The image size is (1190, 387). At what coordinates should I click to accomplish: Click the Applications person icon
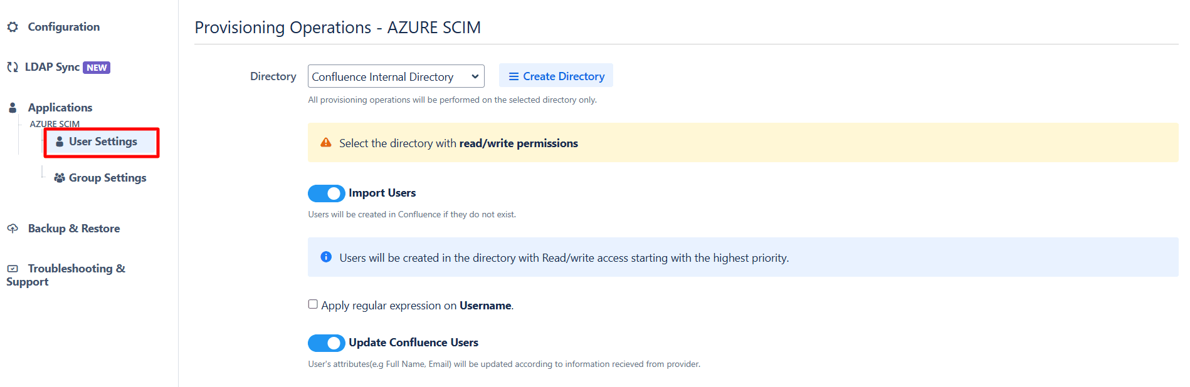tap(13, 108)
